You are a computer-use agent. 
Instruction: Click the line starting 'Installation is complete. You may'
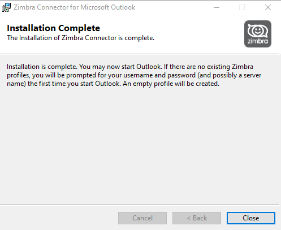click(x=130, y=67)
